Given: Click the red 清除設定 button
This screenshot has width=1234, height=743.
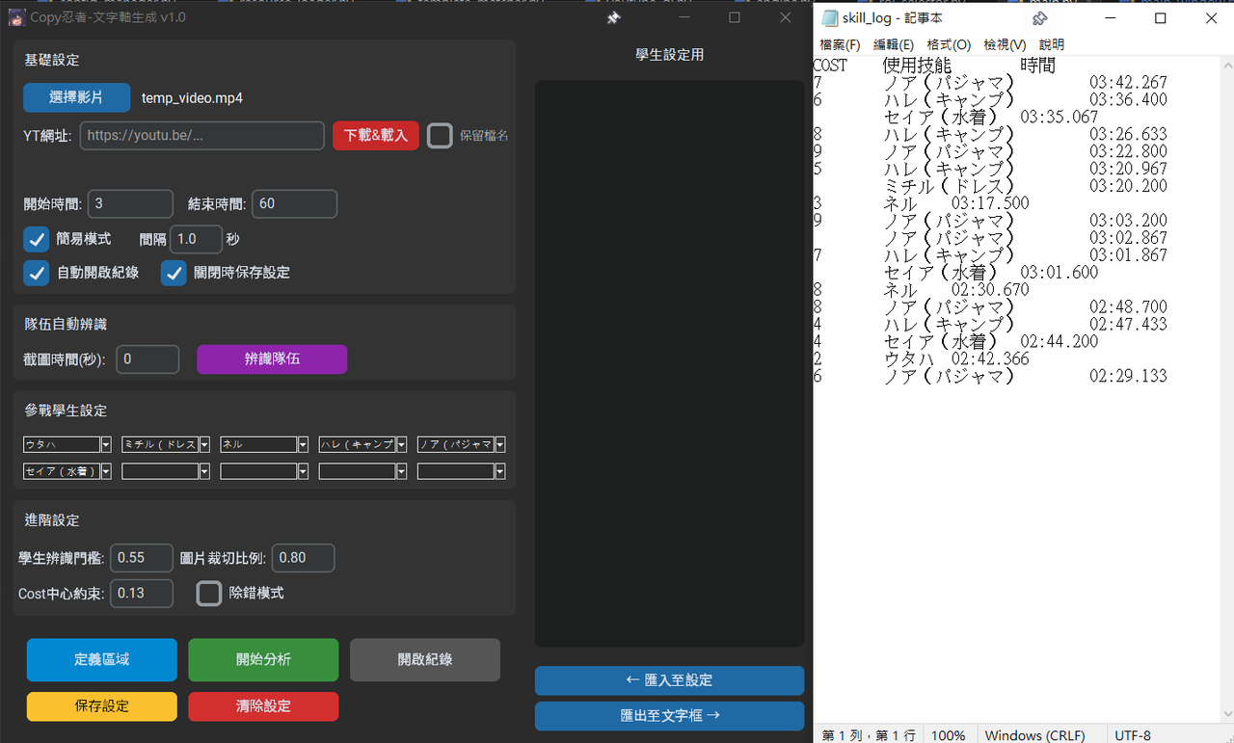Looking at the screenshot, I should click(x=263, y=706).
